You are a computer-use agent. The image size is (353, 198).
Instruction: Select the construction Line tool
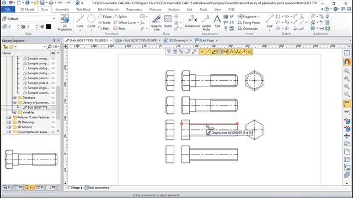(80, 23)
